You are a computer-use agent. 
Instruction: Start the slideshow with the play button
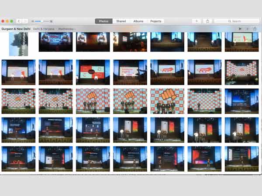coord(240,29)
